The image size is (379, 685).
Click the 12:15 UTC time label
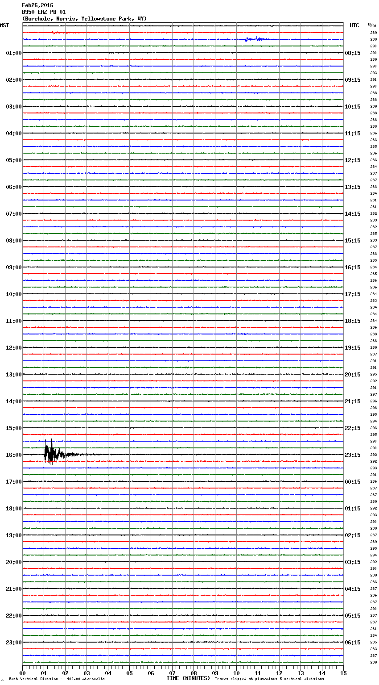tap(353, 160)
